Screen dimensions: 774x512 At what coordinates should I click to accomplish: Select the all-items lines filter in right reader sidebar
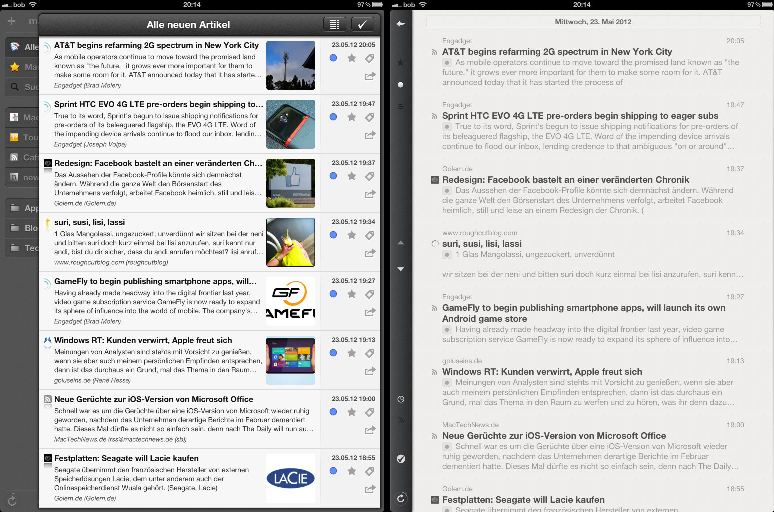401,106
